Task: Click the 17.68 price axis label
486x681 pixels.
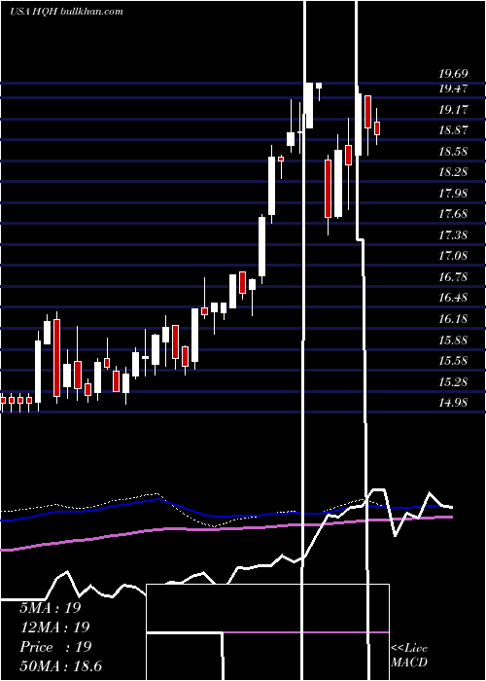Action: point(454,214)
